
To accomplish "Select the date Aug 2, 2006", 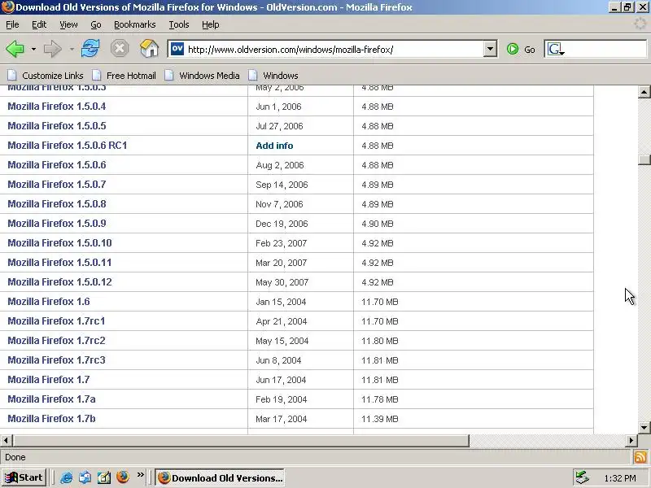I will point(280,165).
